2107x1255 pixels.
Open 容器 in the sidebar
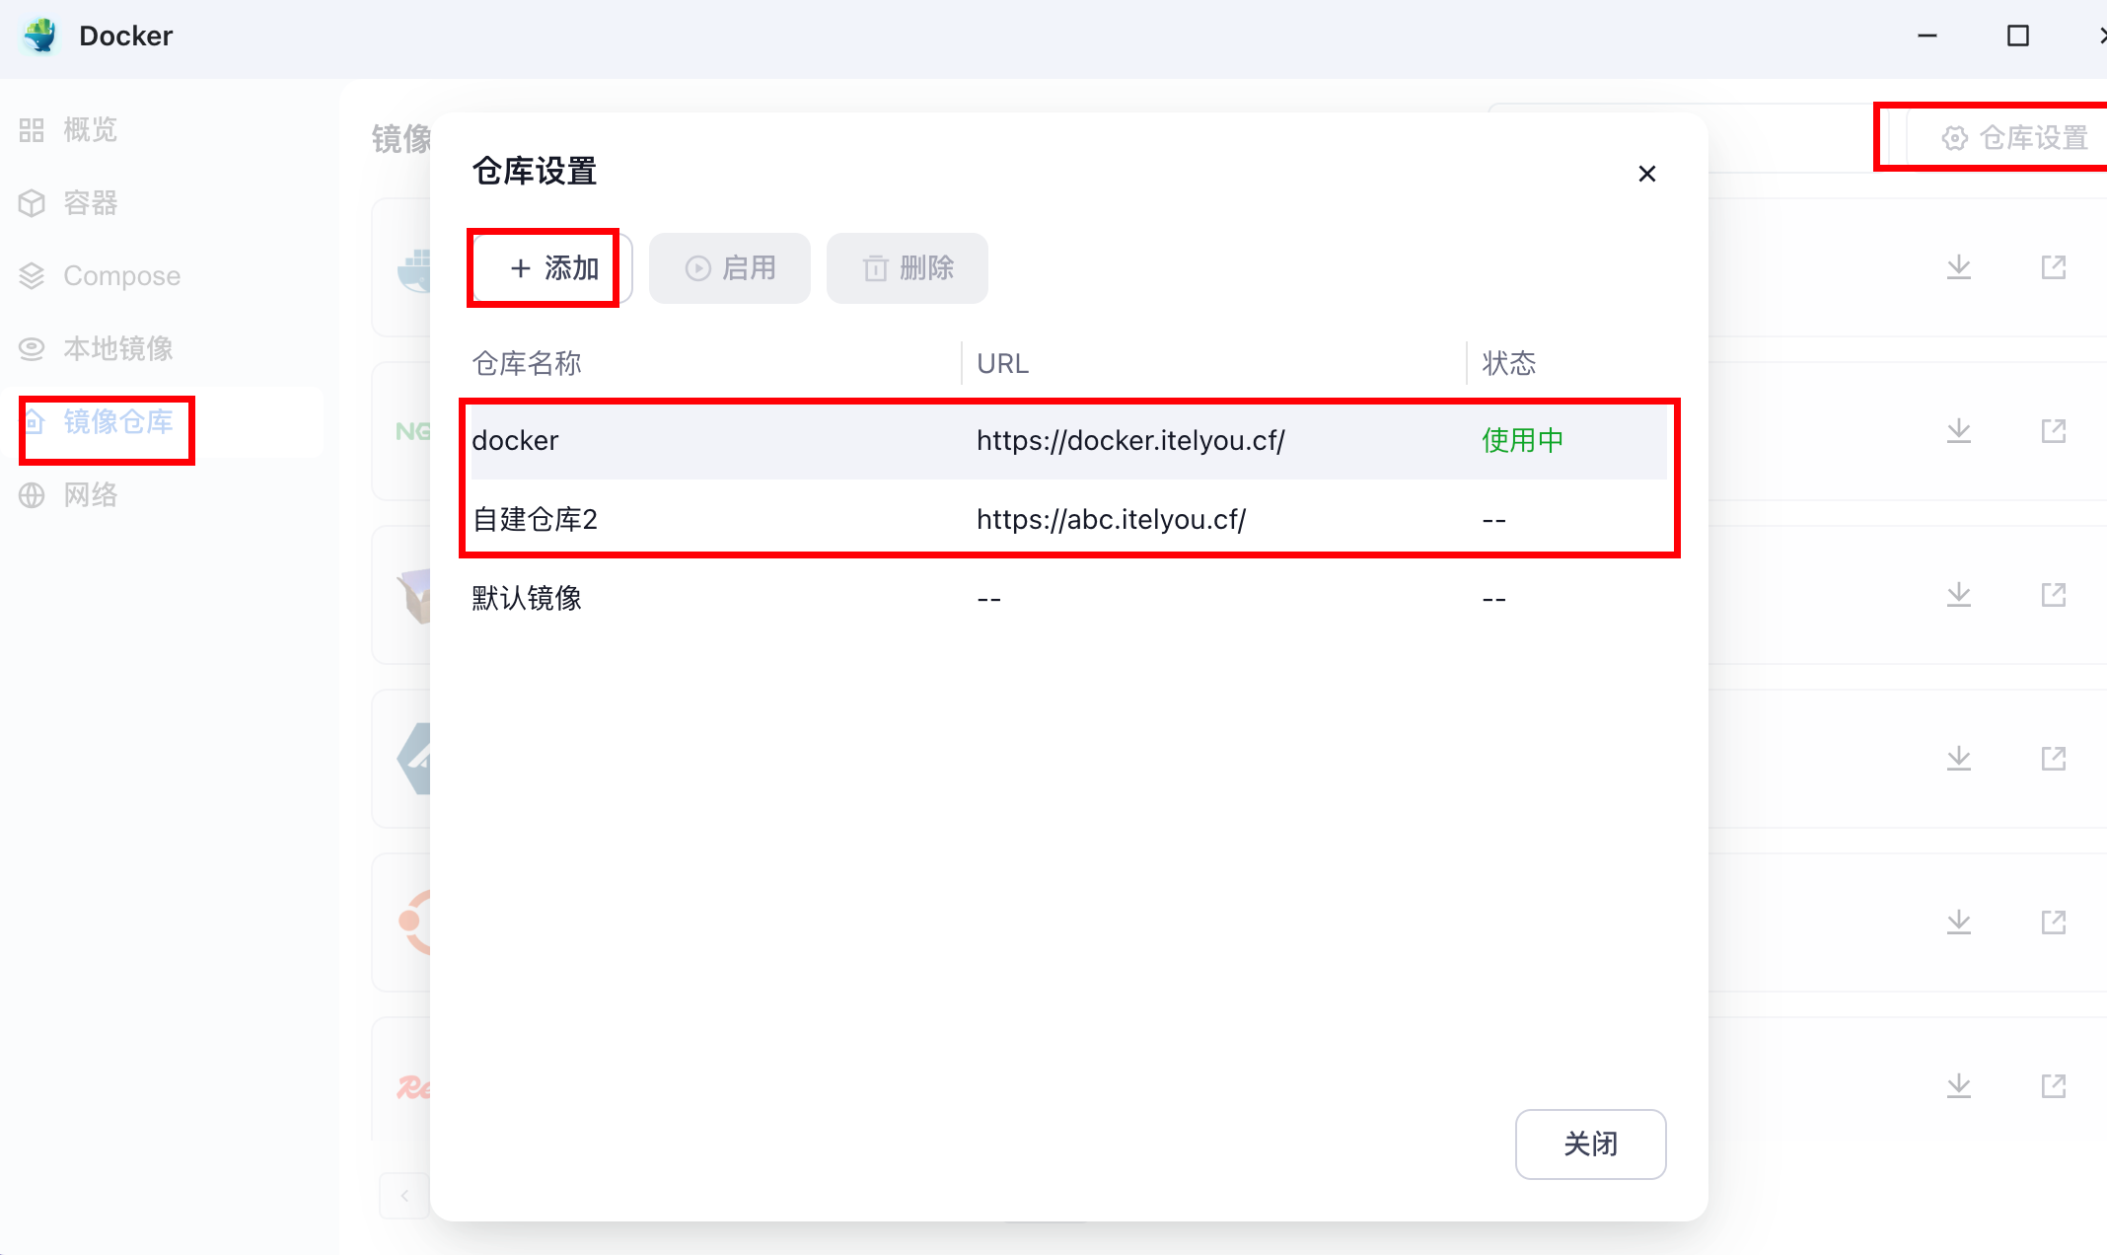coord(163,203)
